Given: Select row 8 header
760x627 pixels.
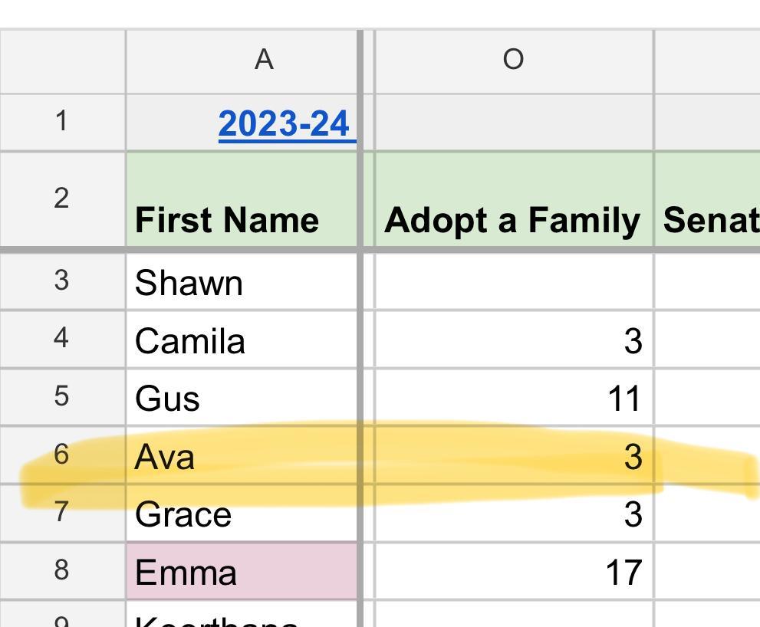Looking at the screenshot, I should 62,571.
